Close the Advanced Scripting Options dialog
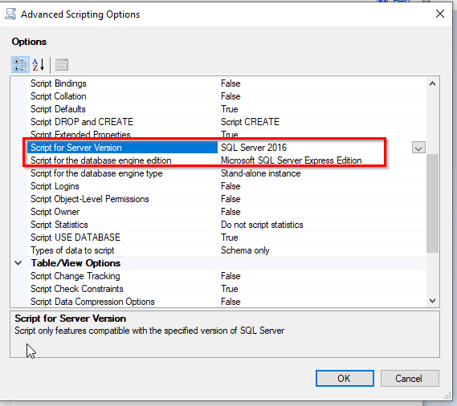Image resolution: width=457 pixels, height=406 pixels. pyautogui.click(x=440, y=14)
